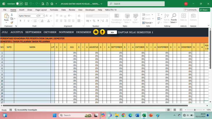Open the font size dropdown

tap(43, 16)
